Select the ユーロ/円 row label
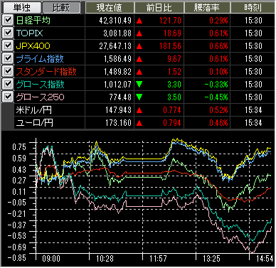This screenshot has height=268, width=276. (35, 123)
